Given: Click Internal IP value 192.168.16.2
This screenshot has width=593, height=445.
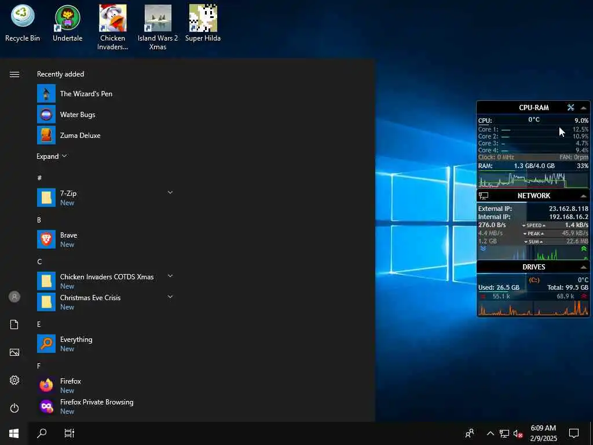Looking at the screenshot, I should [569, 217].
